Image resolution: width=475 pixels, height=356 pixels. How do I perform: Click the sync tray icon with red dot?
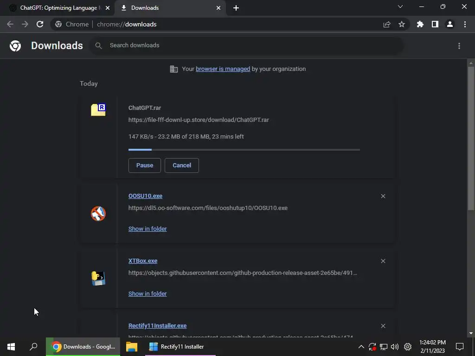tap(372, 347)
